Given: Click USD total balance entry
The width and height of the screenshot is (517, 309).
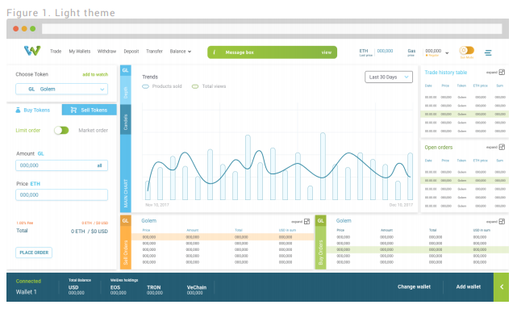Looking at the screenshot, I should point(76,290).
